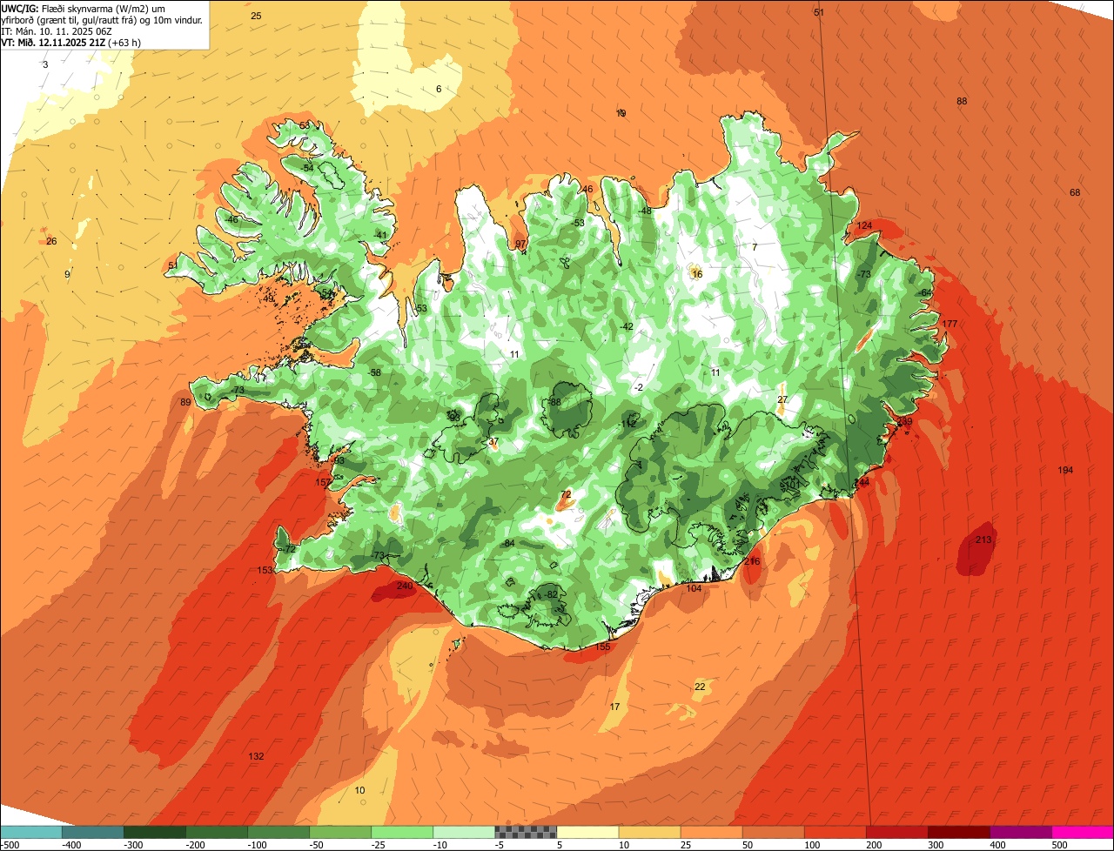Screen dimensions: 1114x851
Task: Click the '37' value in the western highlands
Action: [493, 442]
